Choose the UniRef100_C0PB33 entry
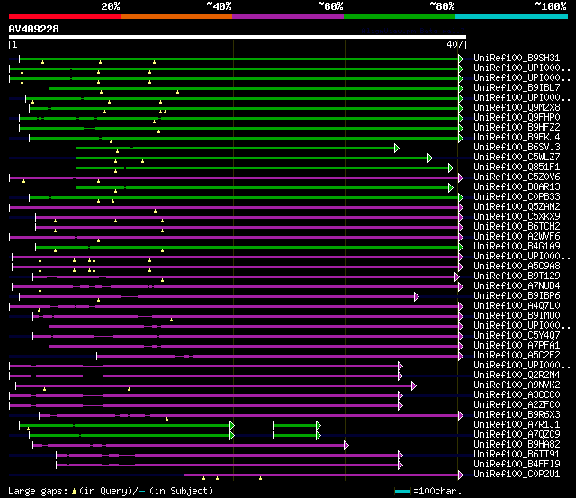The image size is (576, 498). point(517,197)
